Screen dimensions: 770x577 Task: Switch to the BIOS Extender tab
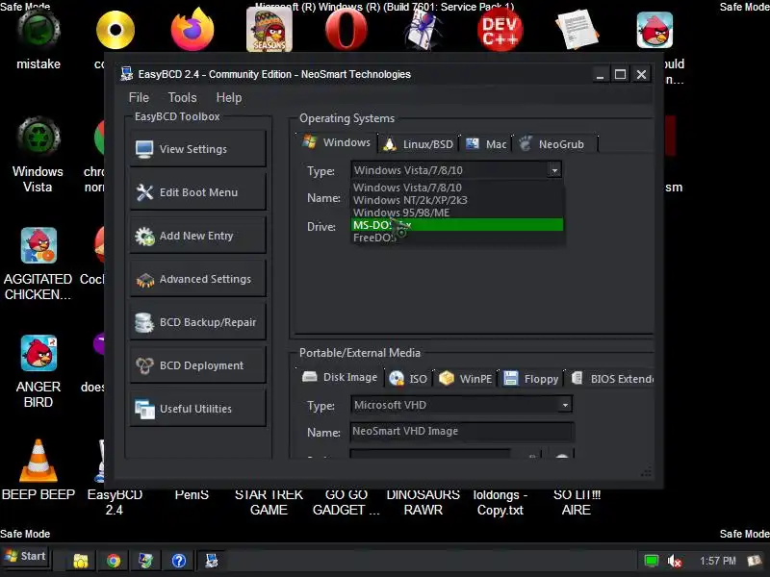pos(611,379)
